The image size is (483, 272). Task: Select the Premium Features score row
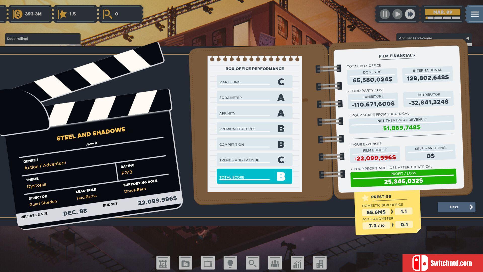point(254,128)
